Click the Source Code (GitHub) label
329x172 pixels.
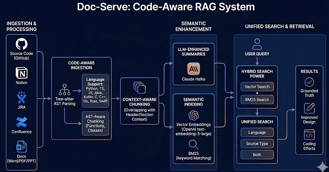[22, 56]
